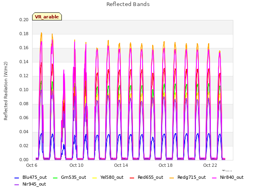Click the short magenta peak below 0.13

click(64, 70)
